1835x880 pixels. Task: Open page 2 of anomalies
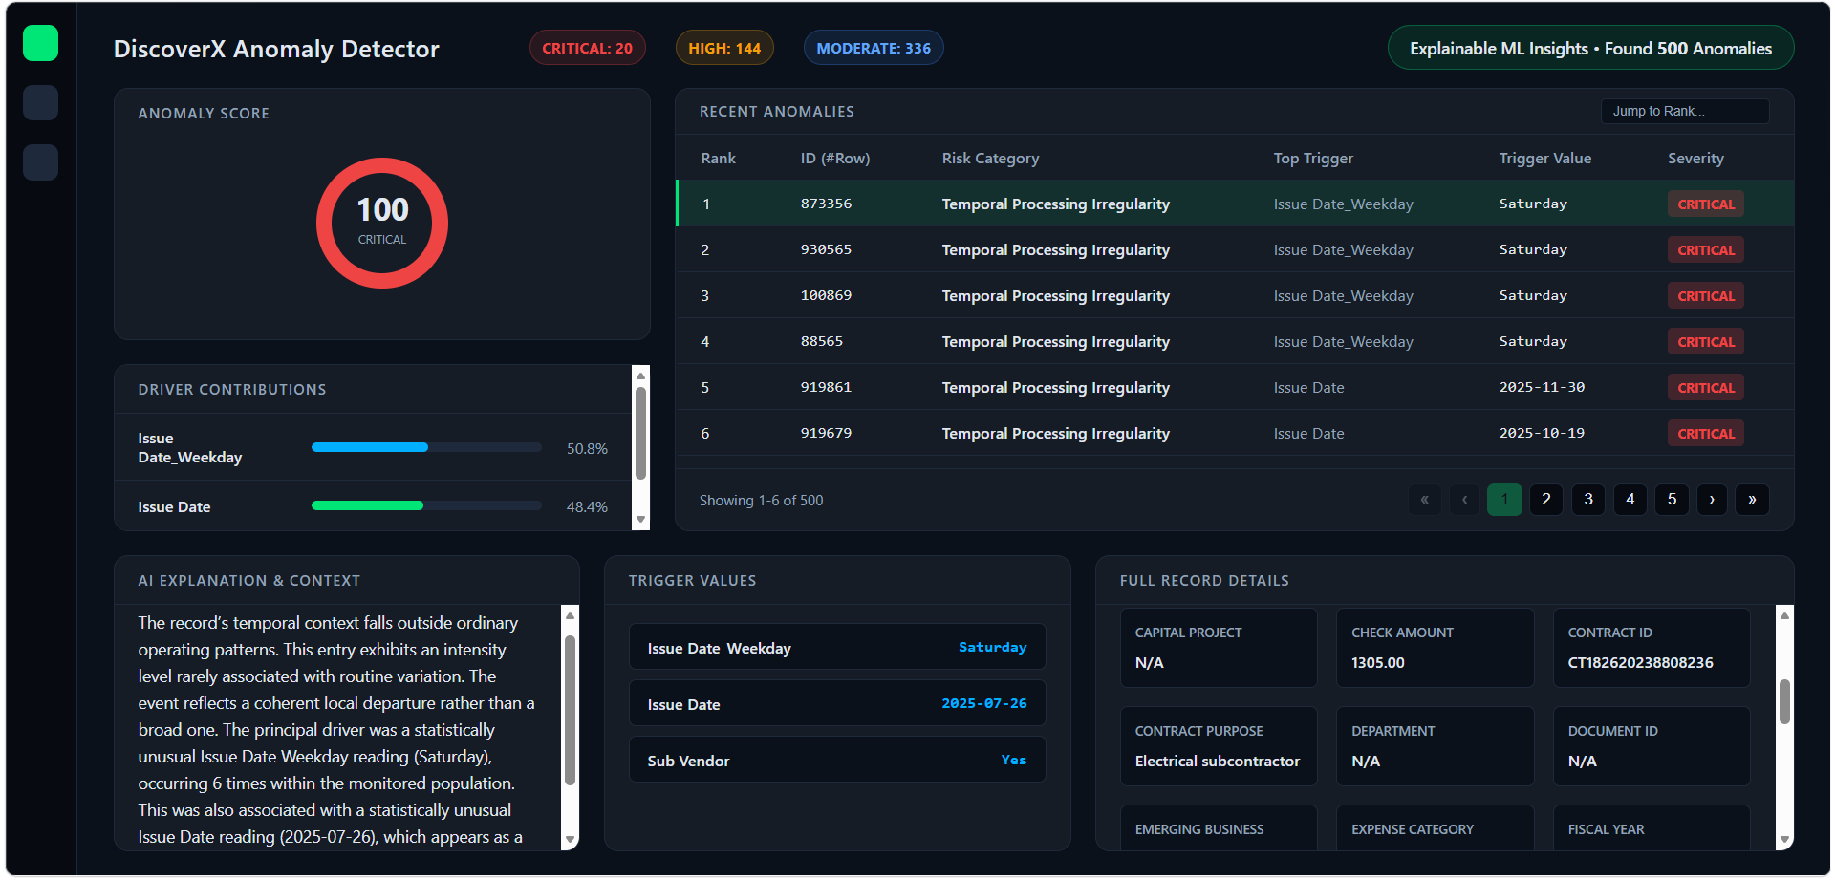pyautogui.click(x=1546, y=500)
